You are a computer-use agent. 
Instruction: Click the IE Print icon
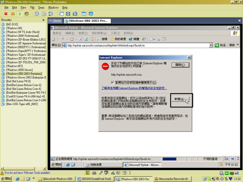(158, 39)
